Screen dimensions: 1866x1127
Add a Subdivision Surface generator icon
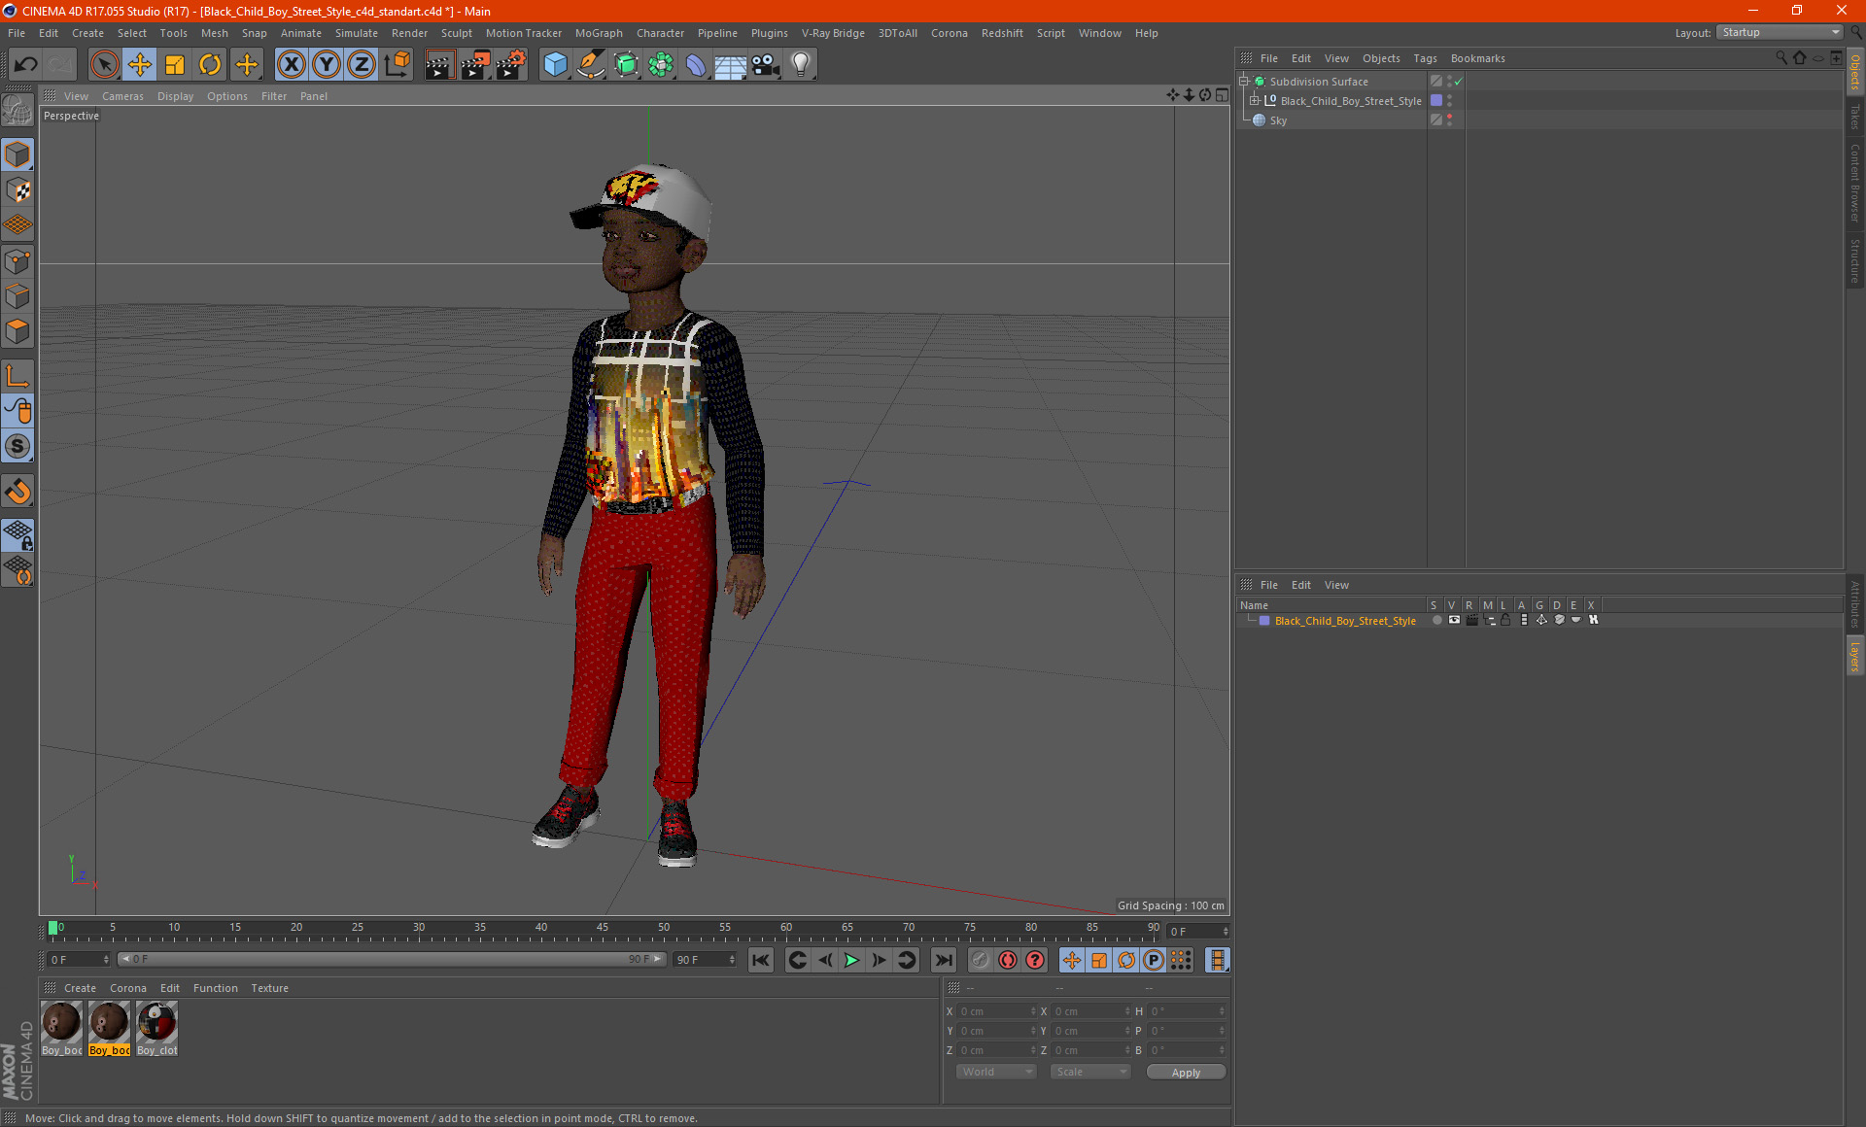(x=626, y=64)
